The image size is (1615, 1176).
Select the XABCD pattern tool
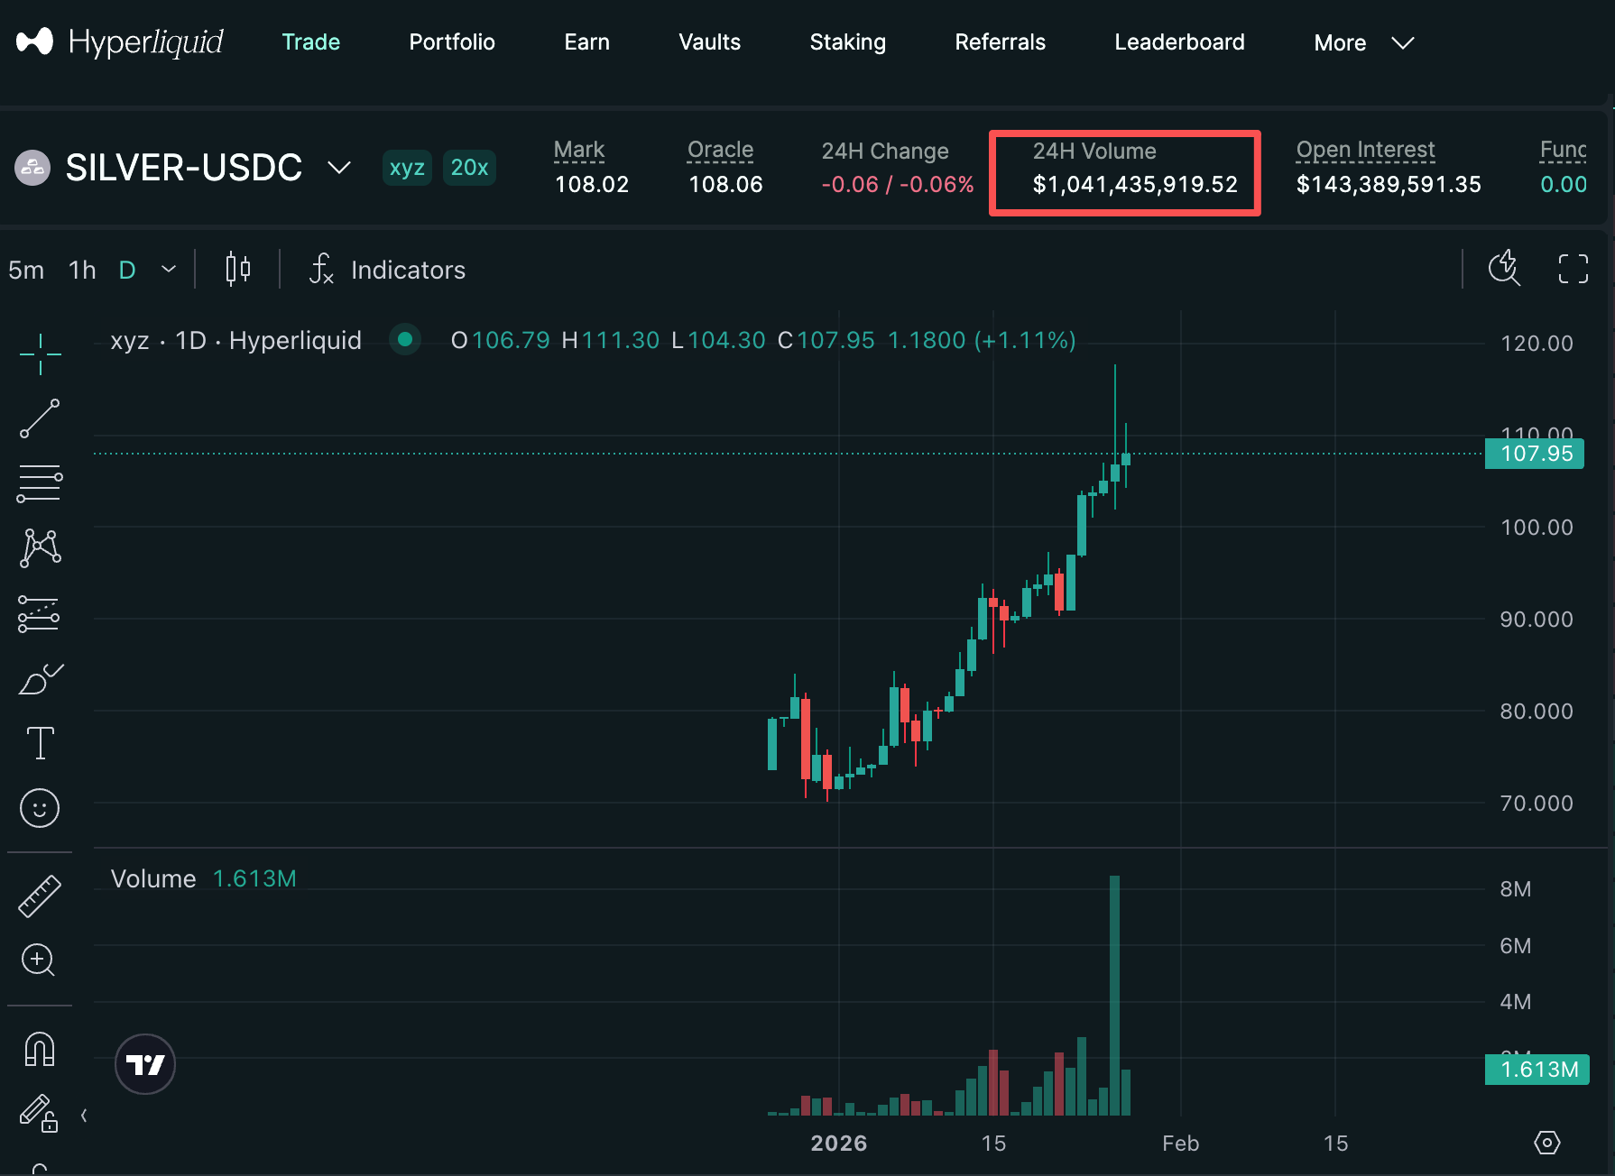coord(40,547)
